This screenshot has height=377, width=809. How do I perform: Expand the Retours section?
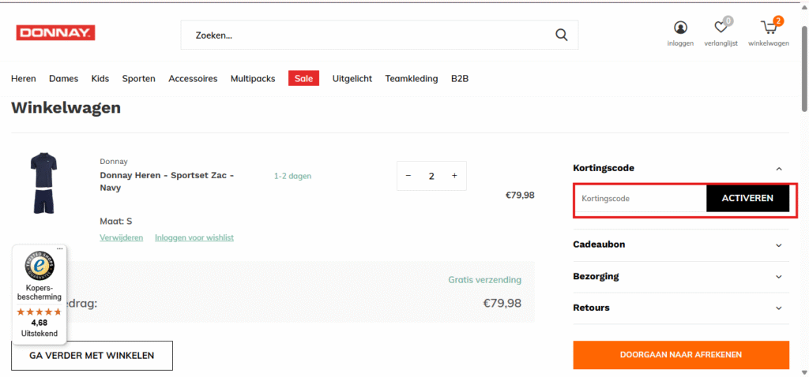coord(778,308)
